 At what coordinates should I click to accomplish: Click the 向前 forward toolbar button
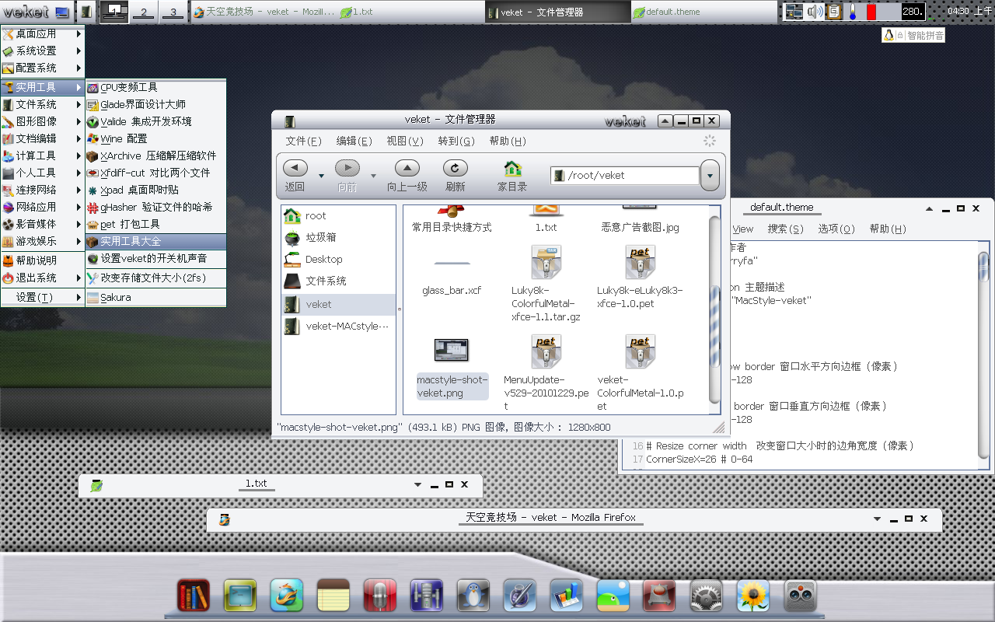pyautogui.click(x=347, y=176)
